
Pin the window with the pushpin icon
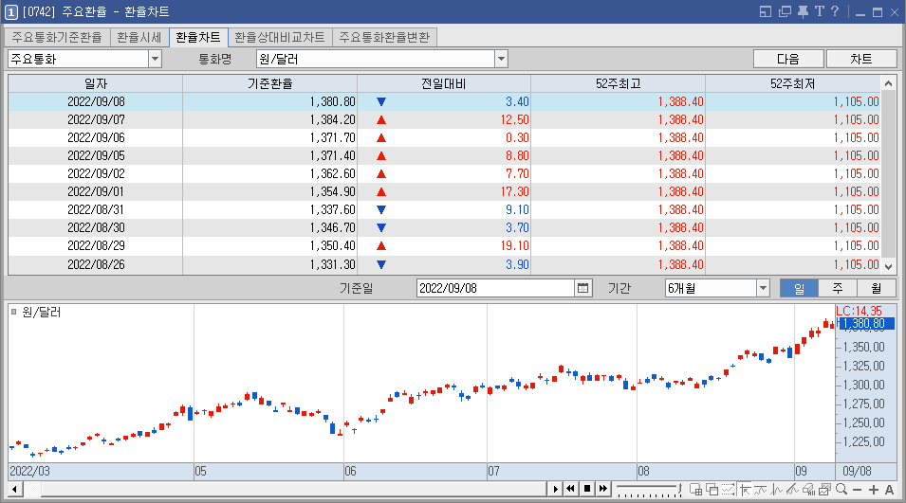[x=803, y=11]
